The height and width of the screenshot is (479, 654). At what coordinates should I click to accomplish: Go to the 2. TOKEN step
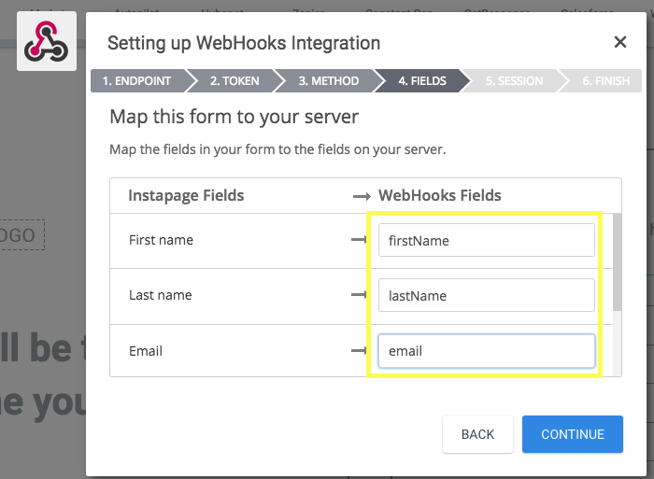tap(235, 80)
